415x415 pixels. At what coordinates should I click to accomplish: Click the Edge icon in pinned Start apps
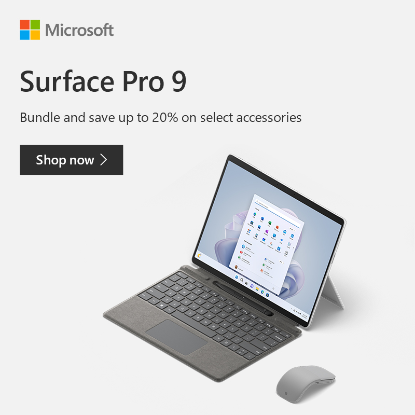pos(255,214)
